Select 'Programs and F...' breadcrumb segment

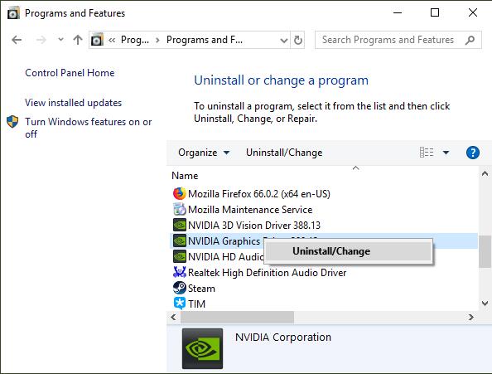[x=205, y=40]
